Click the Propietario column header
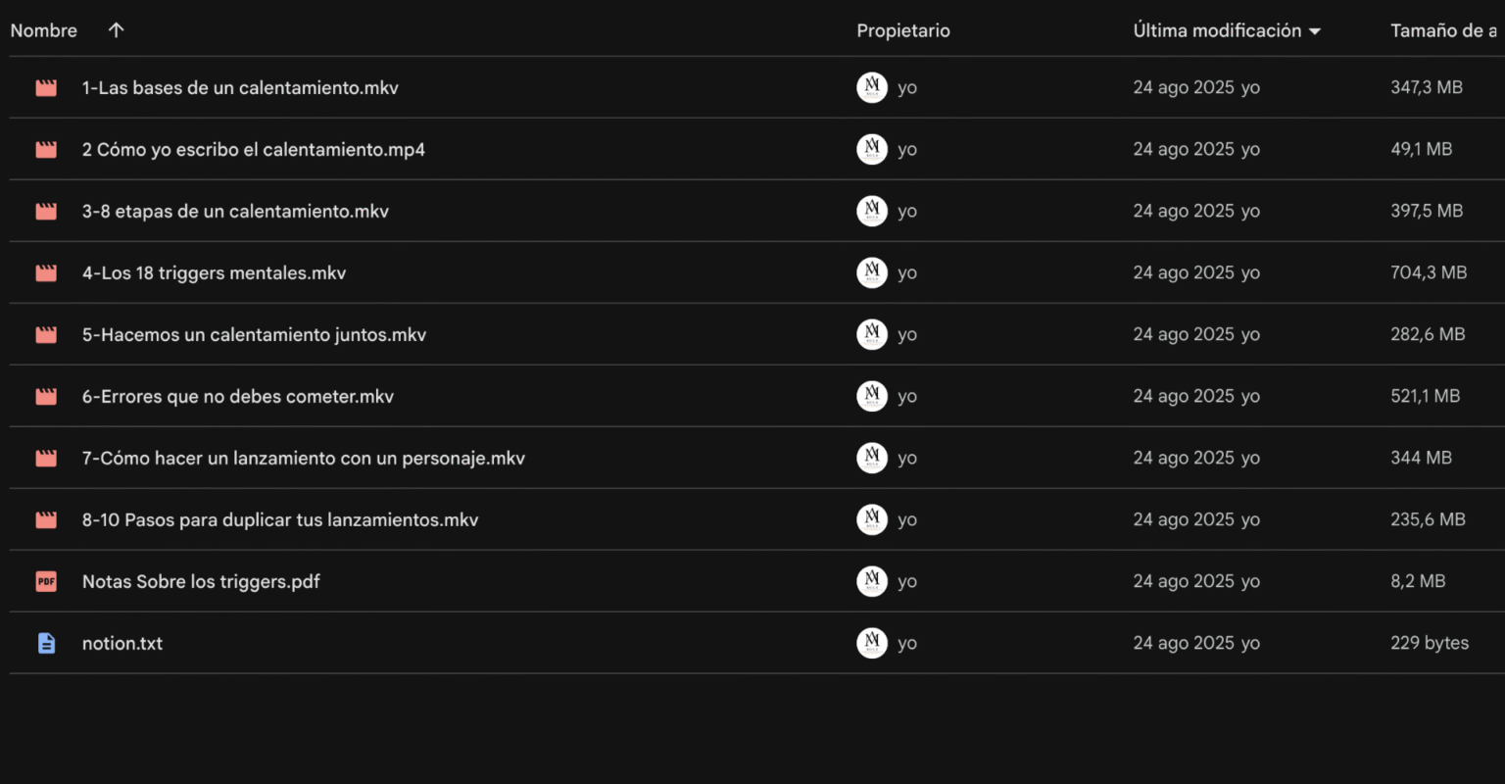 tap(902, 30)
